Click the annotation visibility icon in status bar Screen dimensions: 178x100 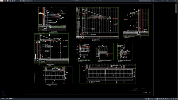pyautogui.click(x=164, y=99)
